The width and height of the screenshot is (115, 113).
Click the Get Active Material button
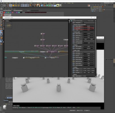pos(7,11)
